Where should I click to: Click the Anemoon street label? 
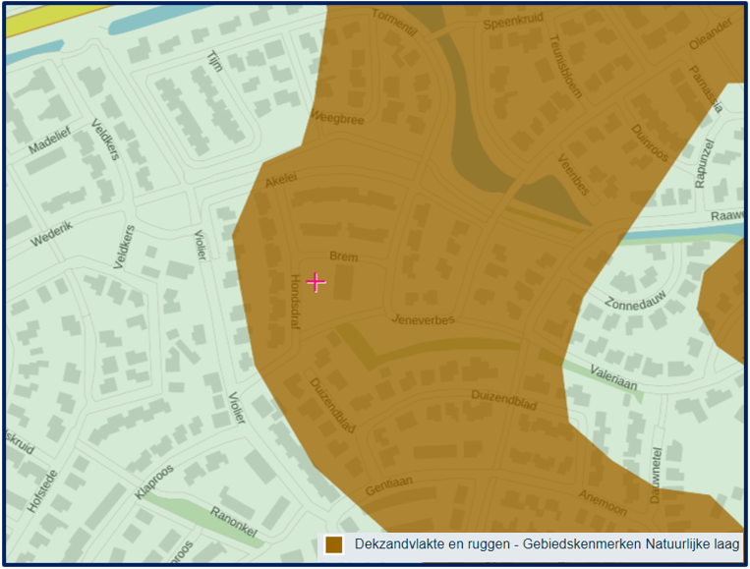pyautogui.click(x=602, y=501)
